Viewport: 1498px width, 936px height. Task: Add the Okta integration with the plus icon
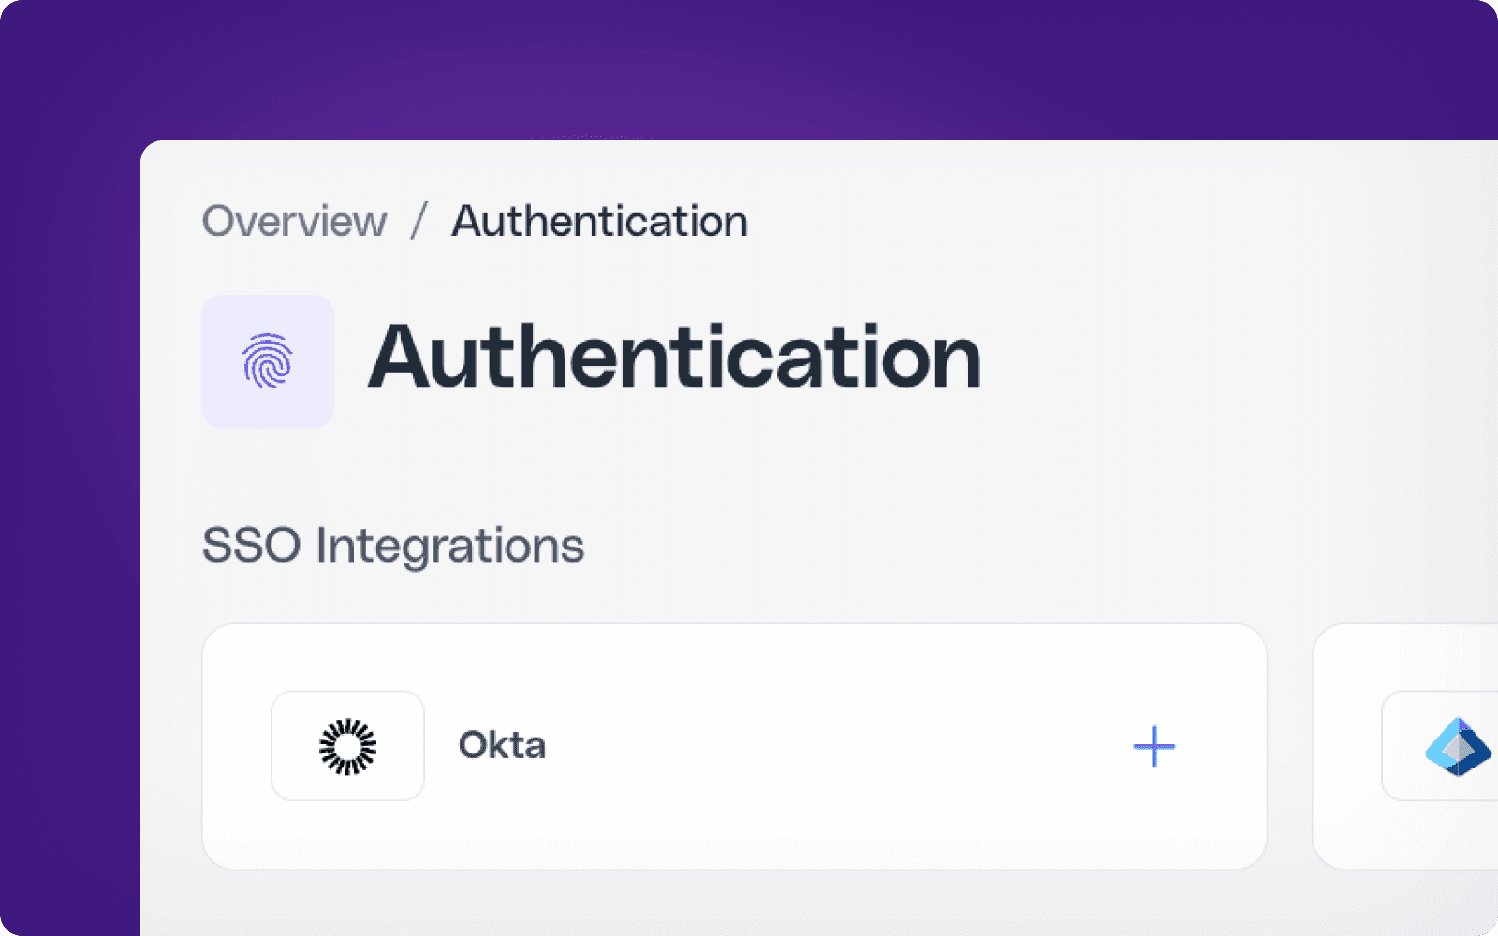[x=1153, y=746]
